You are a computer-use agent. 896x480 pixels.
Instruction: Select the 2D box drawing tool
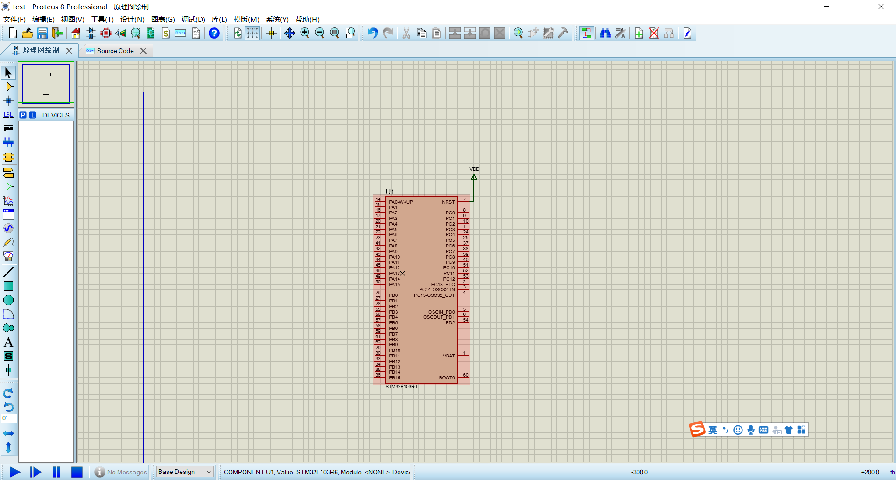pyautogui.click(x=8, y=286)
